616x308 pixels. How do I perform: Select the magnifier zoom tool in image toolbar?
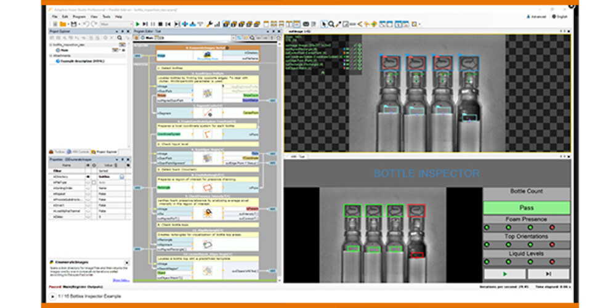coord(331,24)
